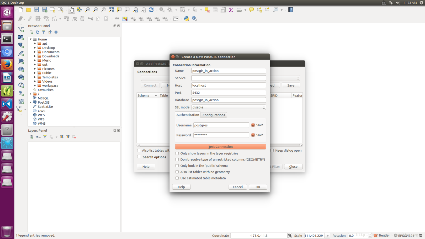Open the Trash in the dock

pyautogui.click(x=7, y=232)
